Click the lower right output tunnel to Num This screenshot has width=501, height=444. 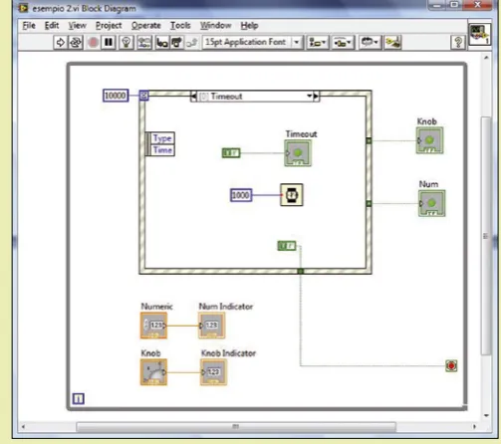pos(369,203)
